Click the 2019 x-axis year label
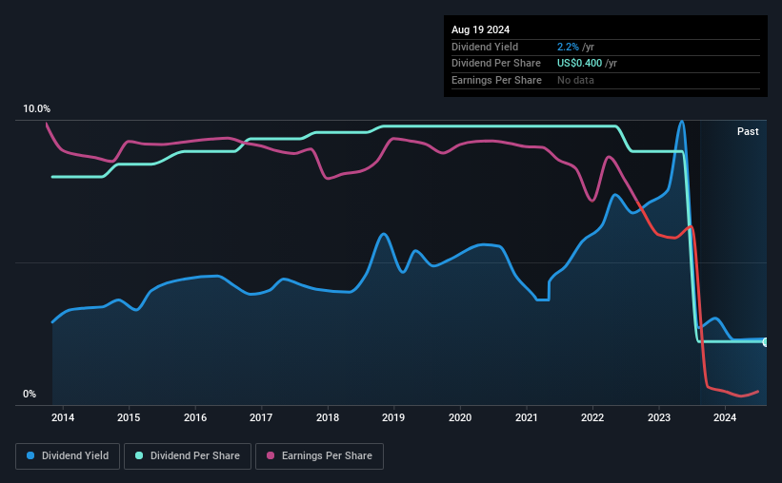Image resolution: width=782 pixels, height=483 pixels. tap(393, 417)
